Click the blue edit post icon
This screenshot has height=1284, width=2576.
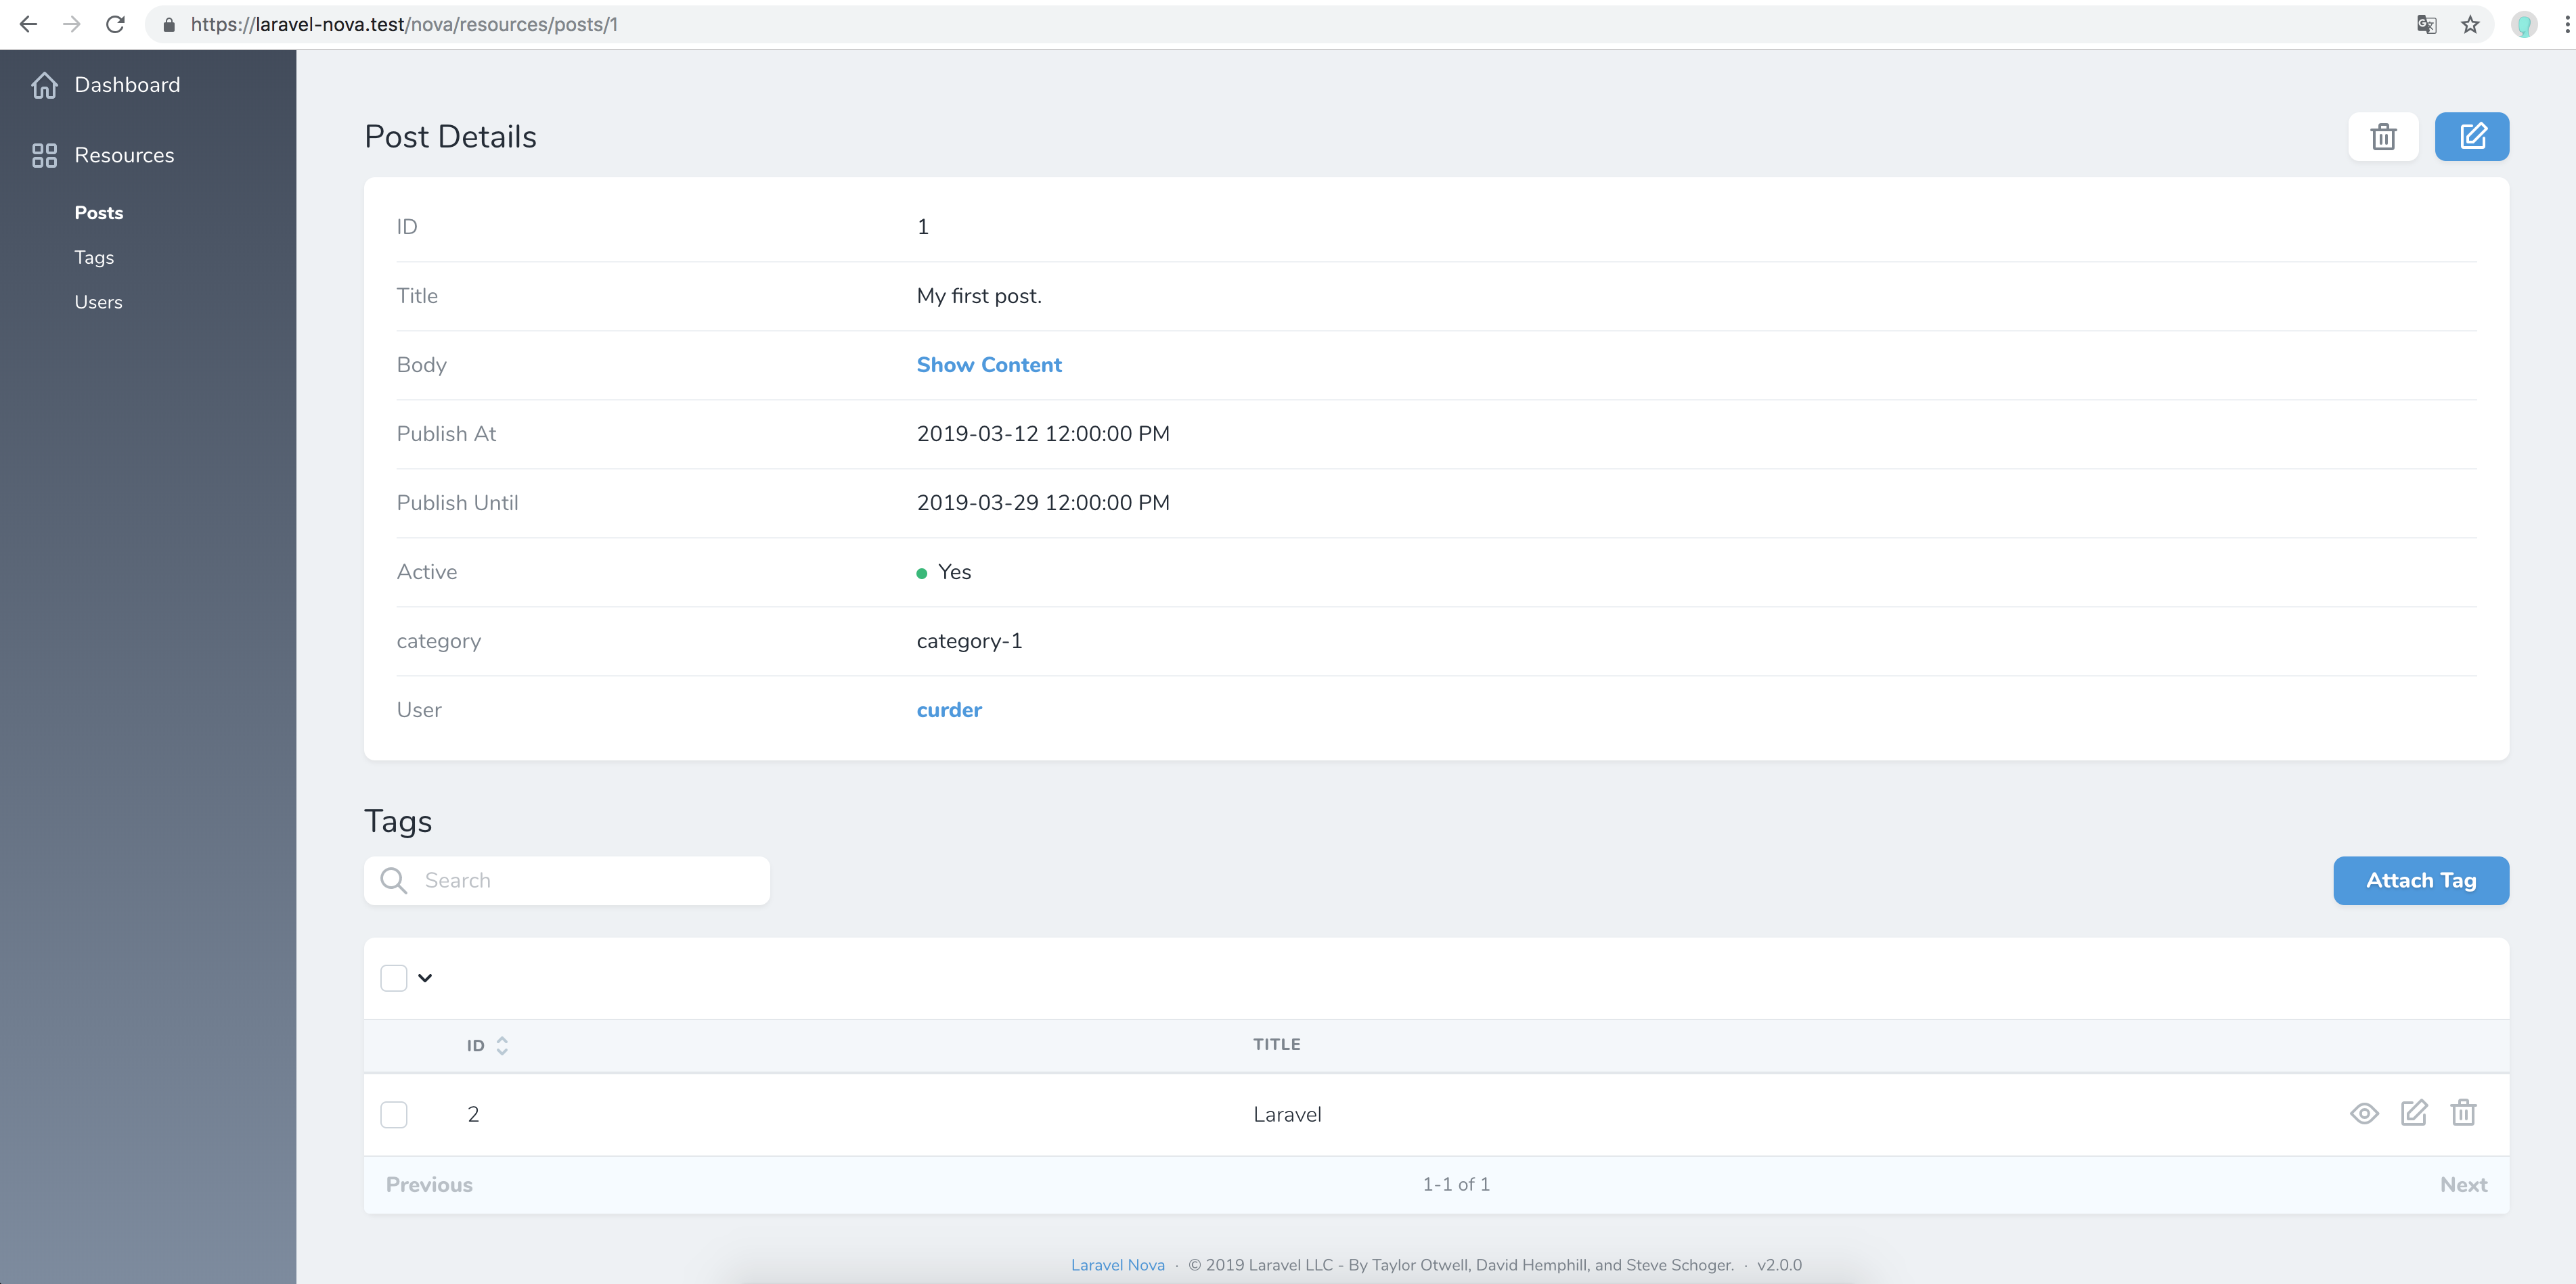coord(2471,137)
